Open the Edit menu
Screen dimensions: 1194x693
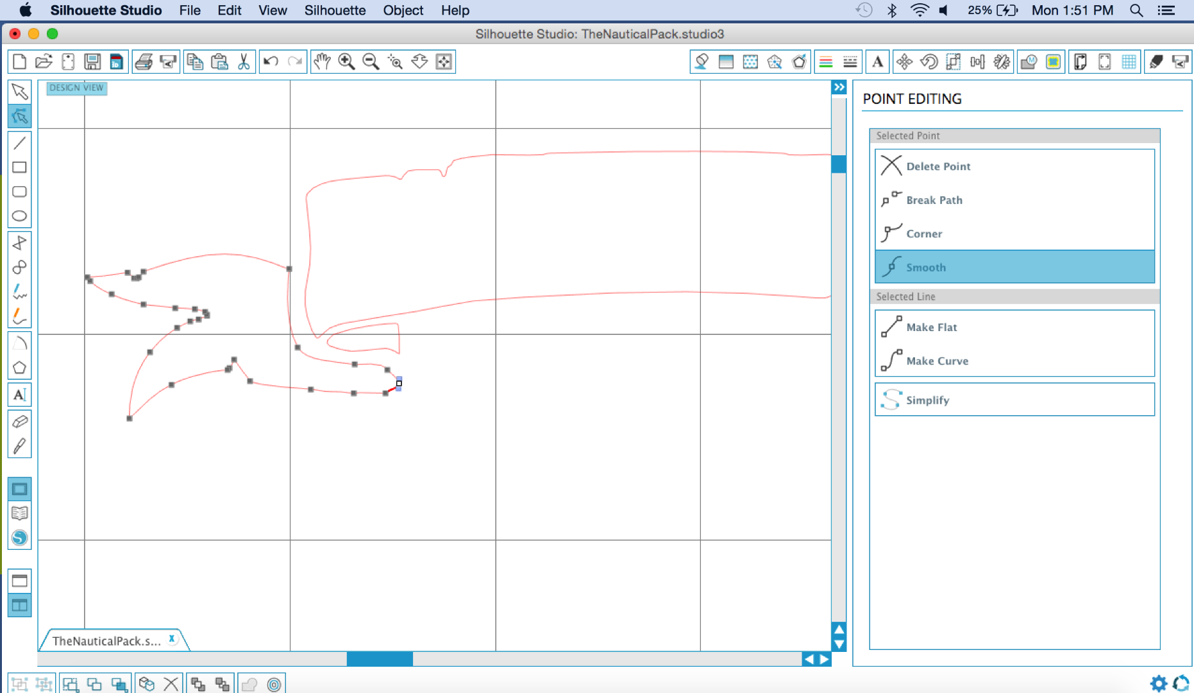230,10
